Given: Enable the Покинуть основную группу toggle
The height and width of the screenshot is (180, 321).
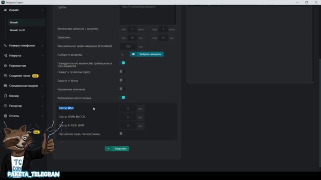Looking at the screenshot, I should coord(122,71).
